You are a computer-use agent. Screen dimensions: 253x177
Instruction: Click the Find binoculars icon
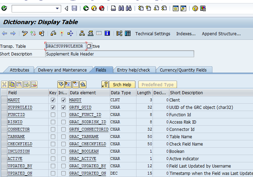click(x=121, y=8)
